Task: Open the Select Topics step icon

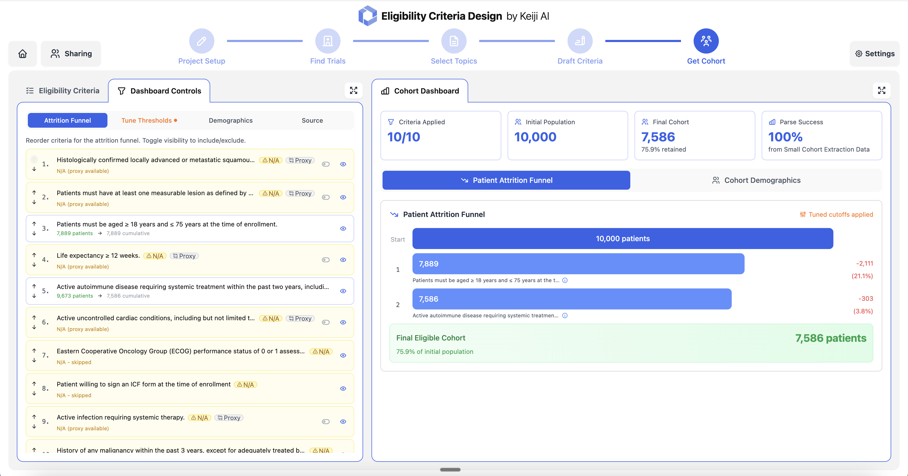Action: pos(454,41)
